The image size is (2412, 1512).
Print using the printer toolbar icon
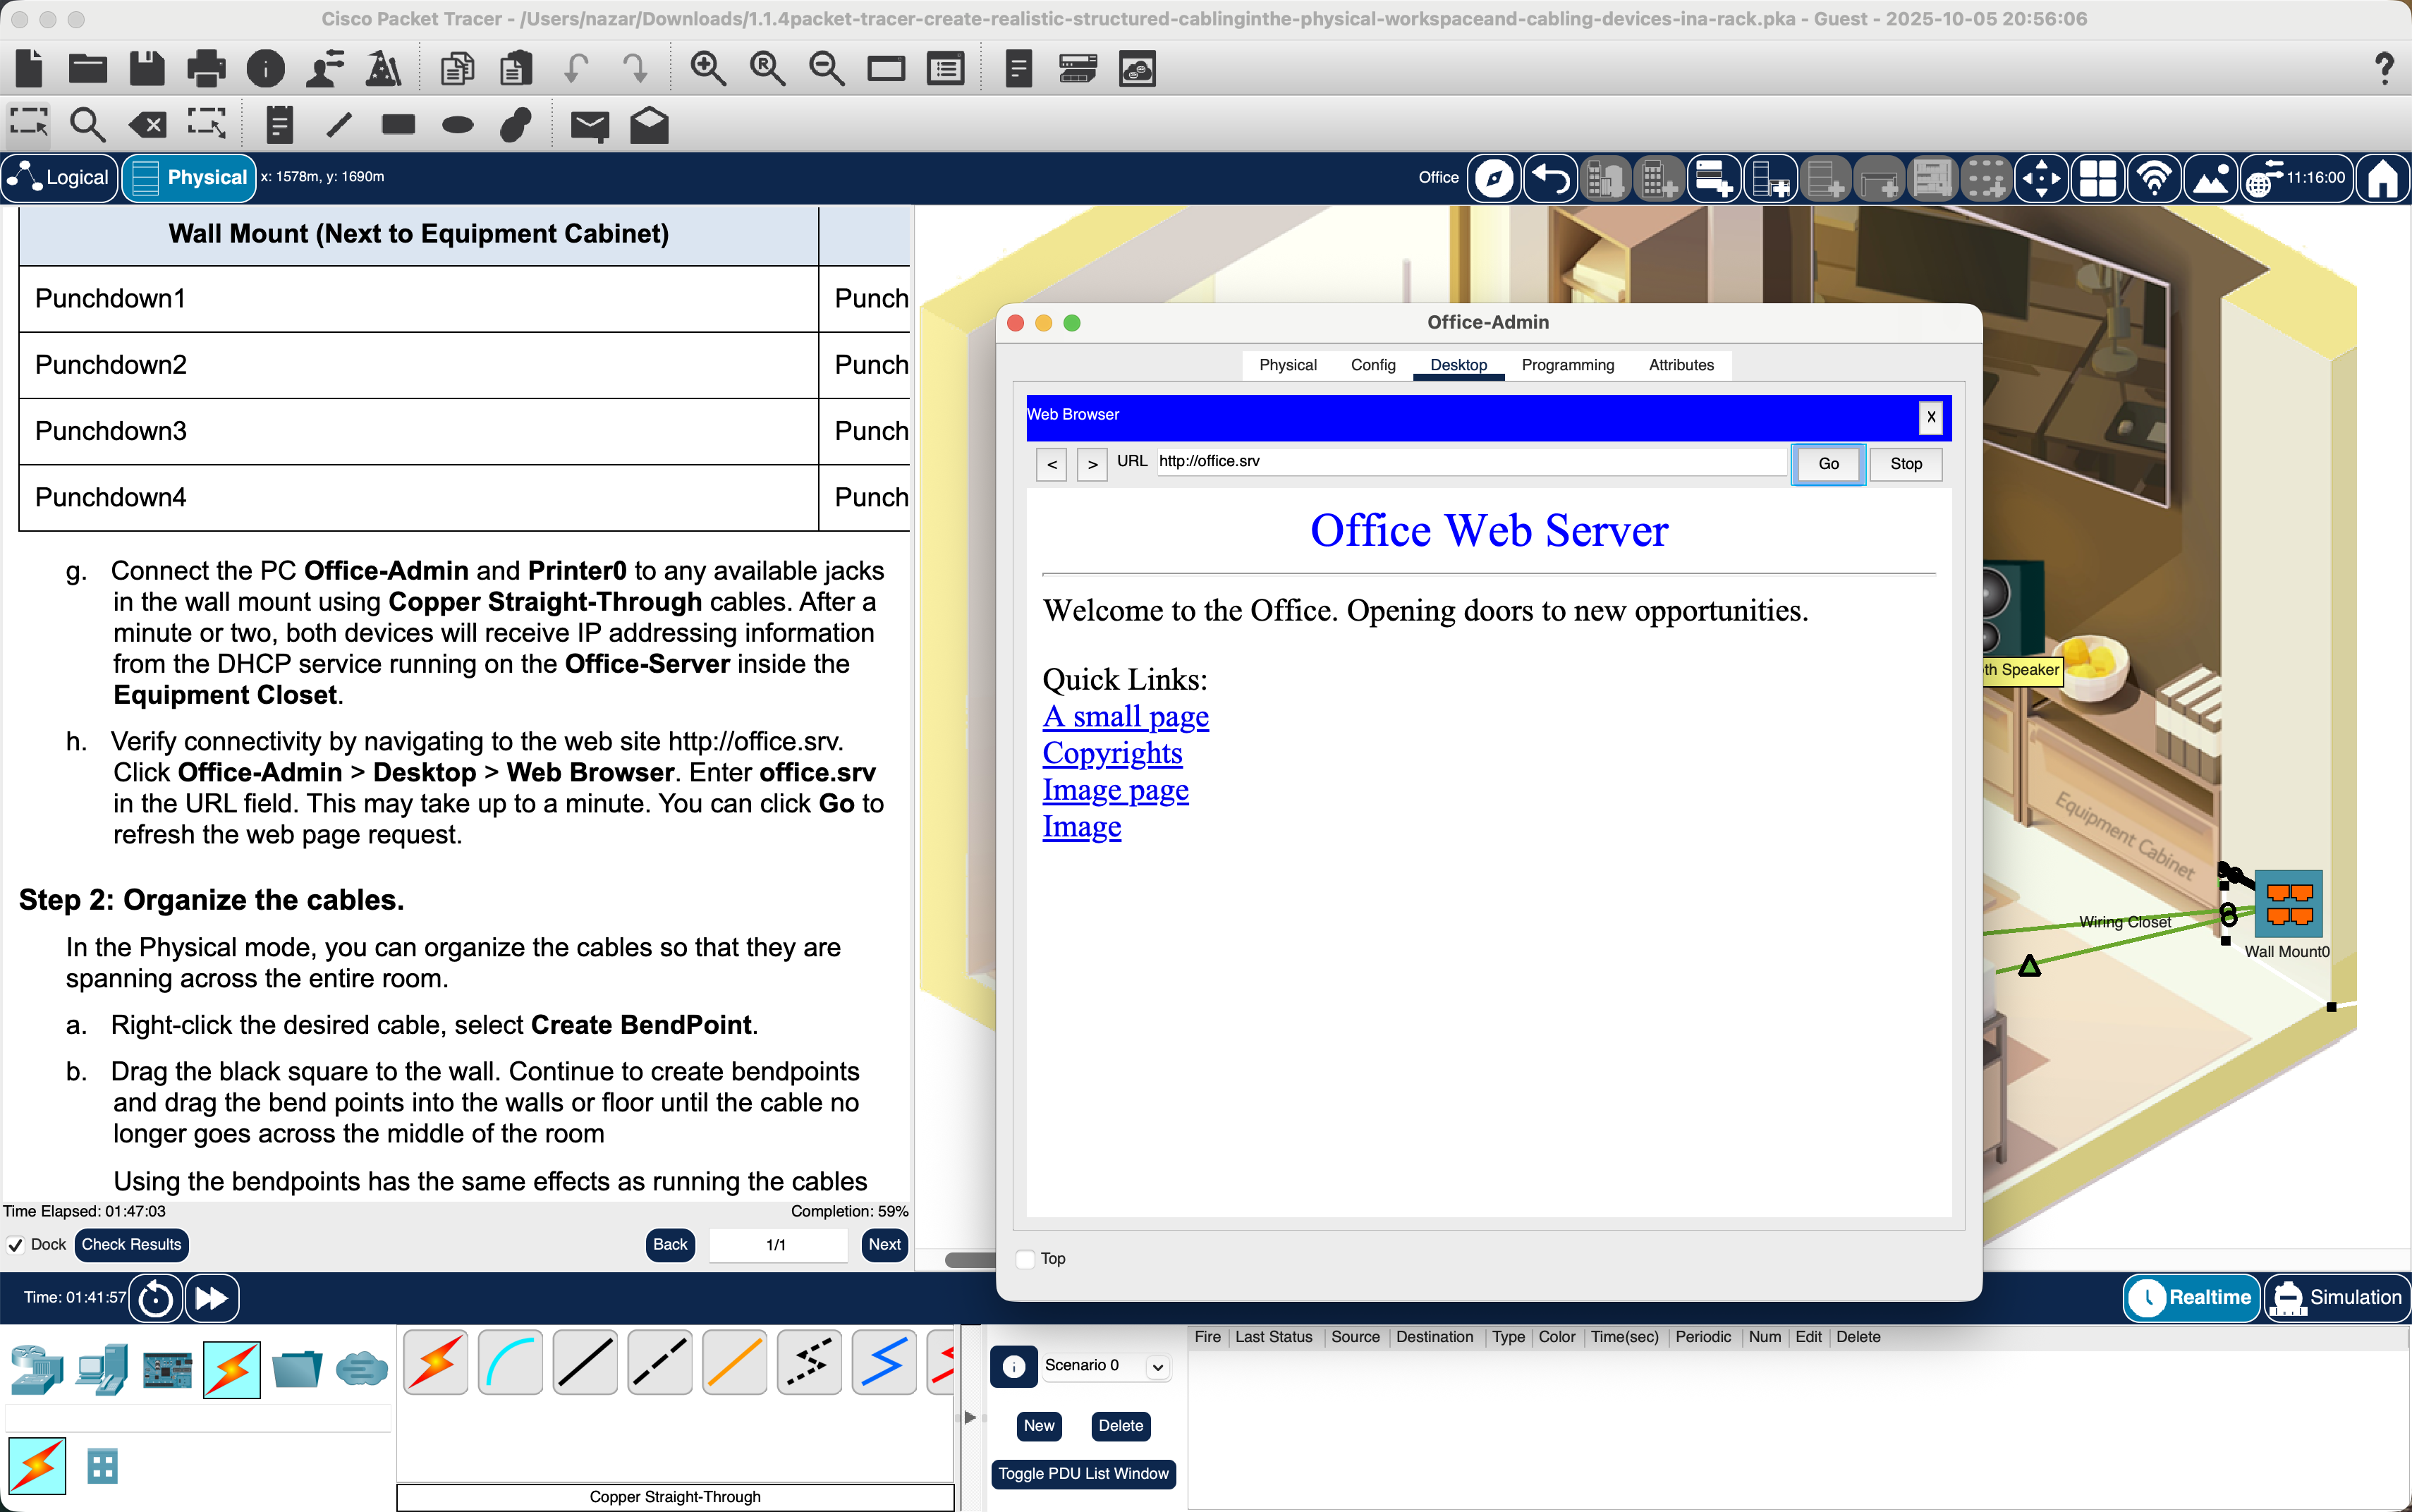[x=206, y=68]
